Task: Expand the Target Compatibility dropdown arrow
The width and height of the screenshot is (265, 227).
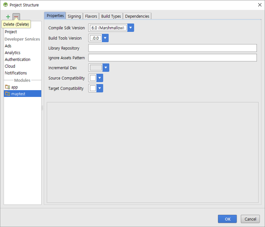Action: (100, 88)
